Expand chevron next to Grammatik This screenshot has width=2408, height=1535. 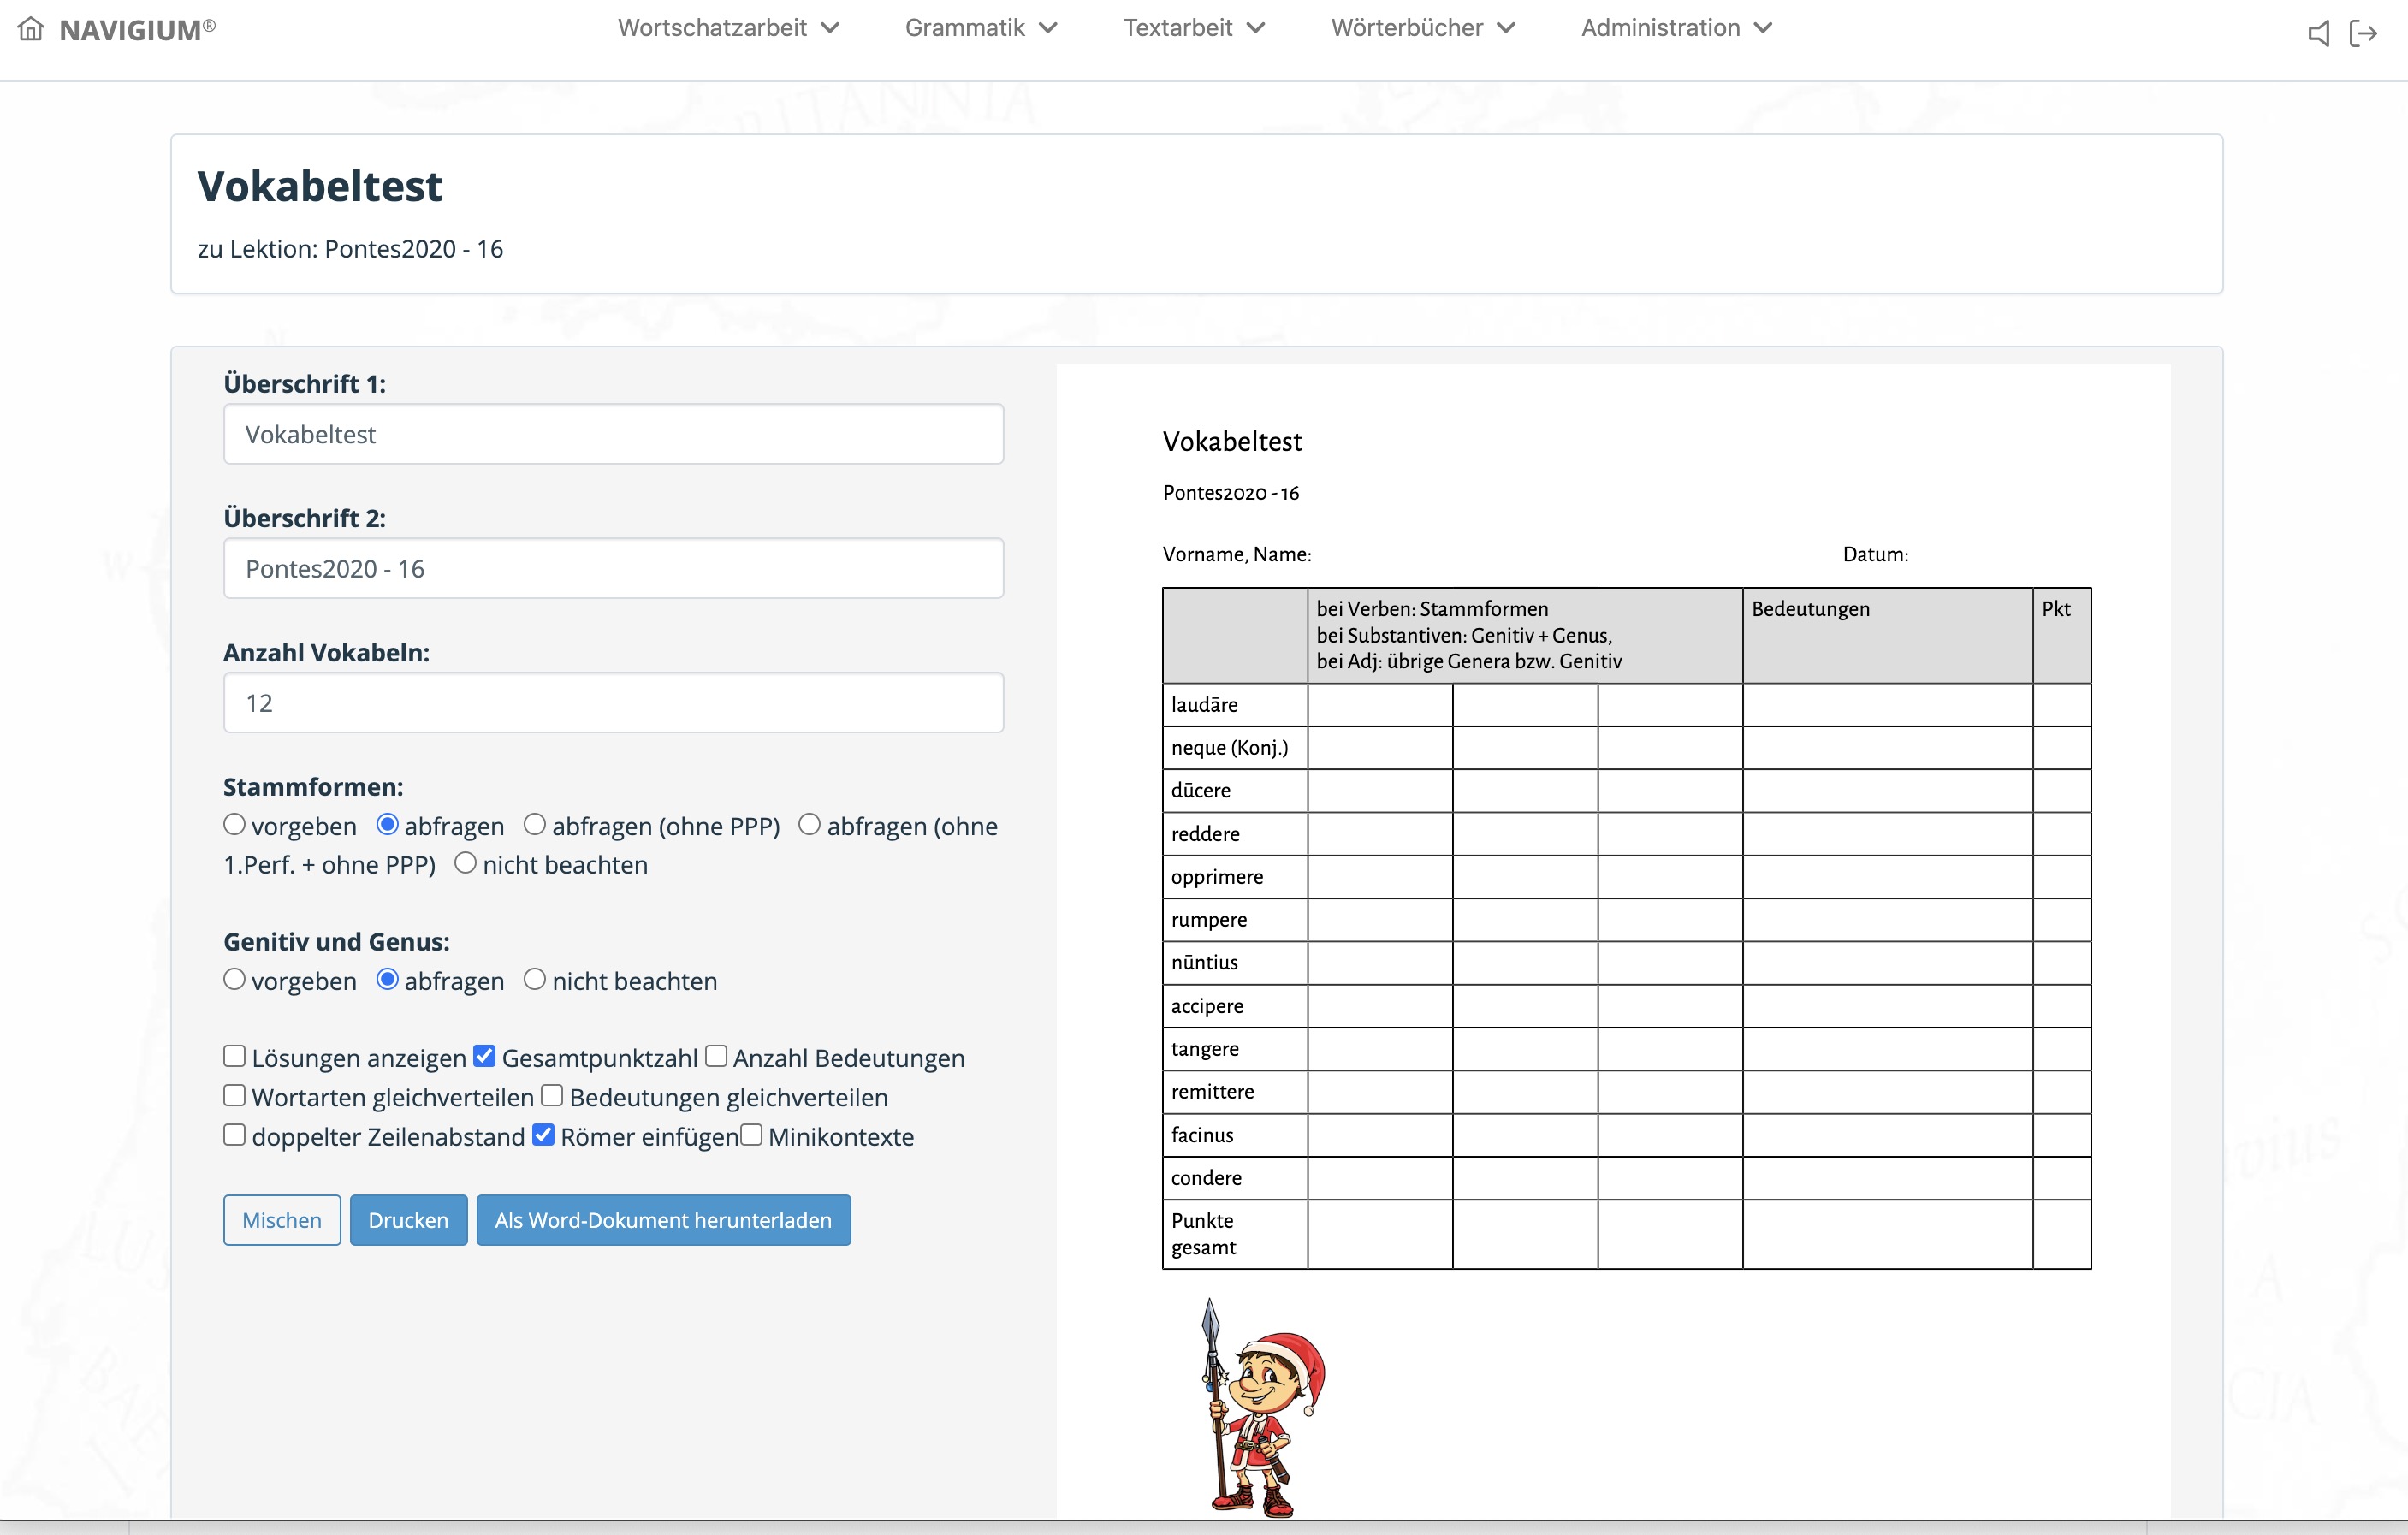pyautogui.click(x=1048, y=28)
